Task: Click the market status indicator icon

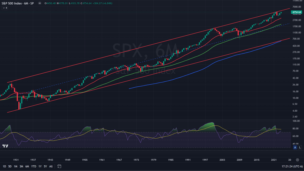Action: coord(40,4)
